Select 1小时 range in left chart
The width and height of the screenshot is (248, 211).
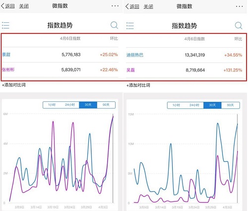point(52,105)
